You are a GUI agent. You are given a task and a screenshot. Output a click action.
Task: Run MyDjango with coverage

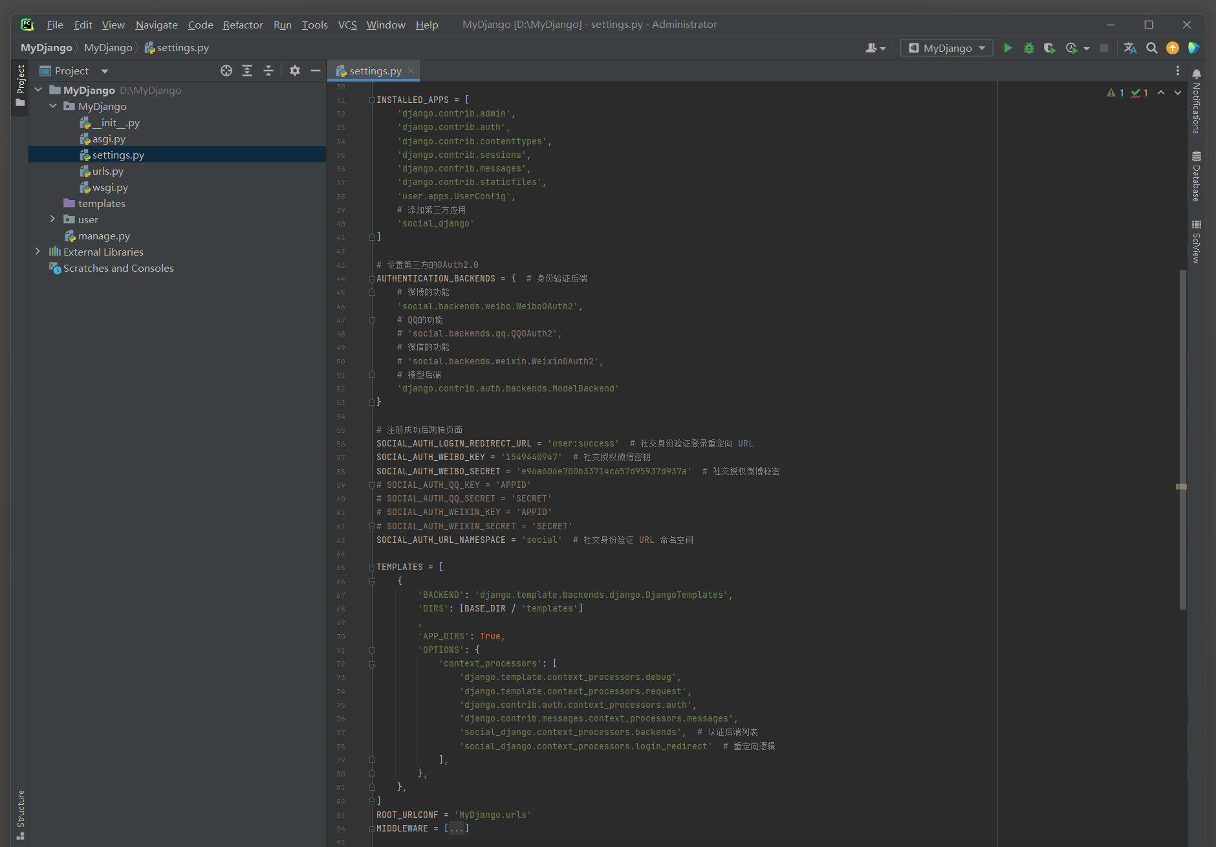[1049, 48]
